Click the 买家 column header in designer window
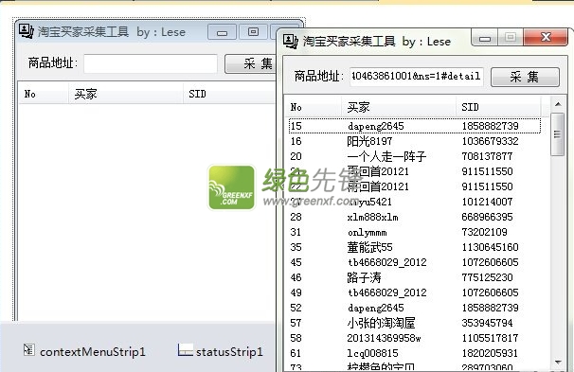 pyautogui.click(x=126, y=94)
